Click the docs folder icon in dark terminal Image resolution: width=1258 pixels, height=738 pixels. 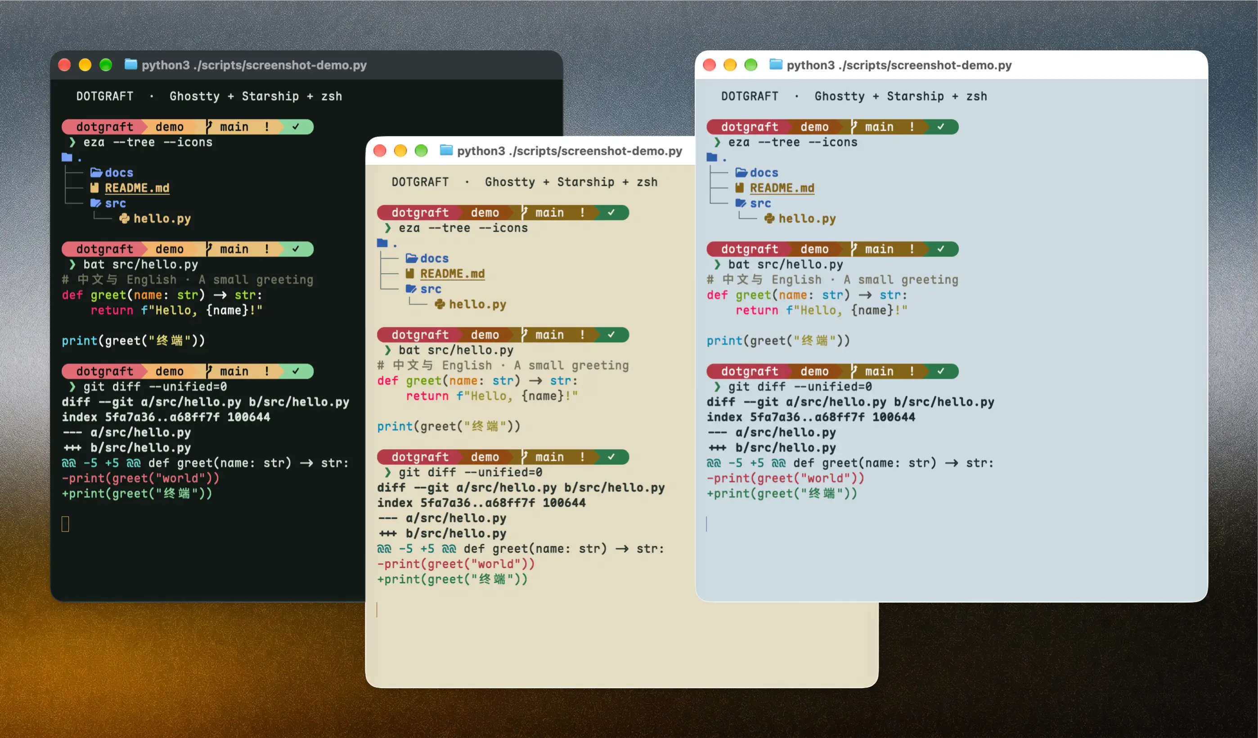point(96,173)
